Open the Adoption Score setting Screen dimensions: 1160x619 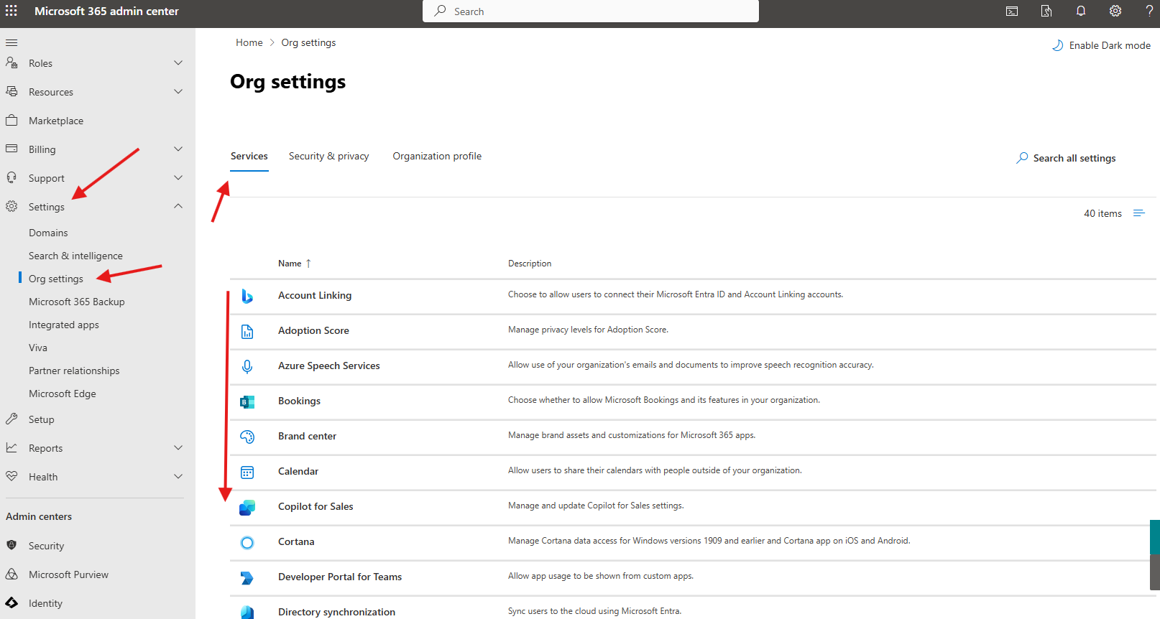click(313, 330)
